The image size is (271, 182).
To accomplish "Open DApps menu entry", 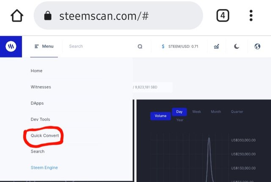I will click(37, 103).
